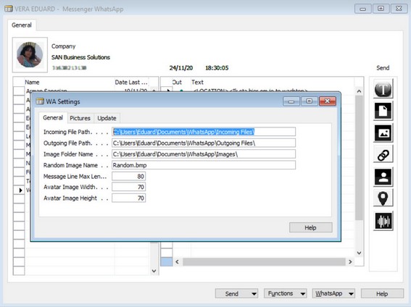411x307 pixels.
Task: Open the Functions dropdown arrow
Action: point(303,294)
